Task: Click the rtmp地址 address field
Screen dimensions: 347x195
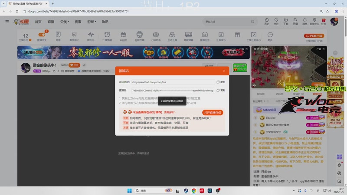Action: (x=173, y=82)
